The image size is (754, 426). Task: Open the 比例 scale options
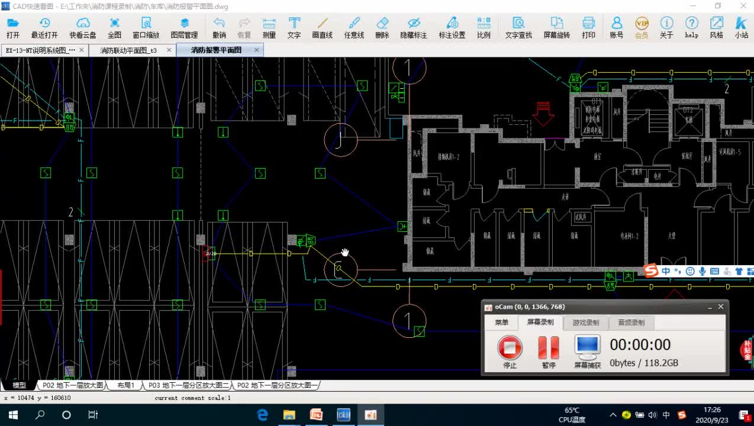pos(484,27)
